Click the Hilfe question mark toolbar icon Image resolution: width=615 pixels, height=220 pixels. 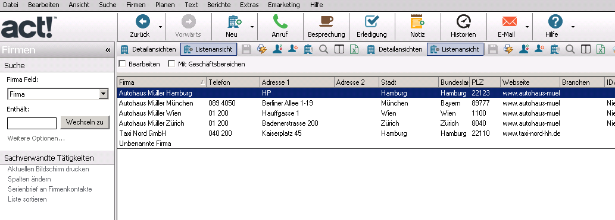click(555, 21)
